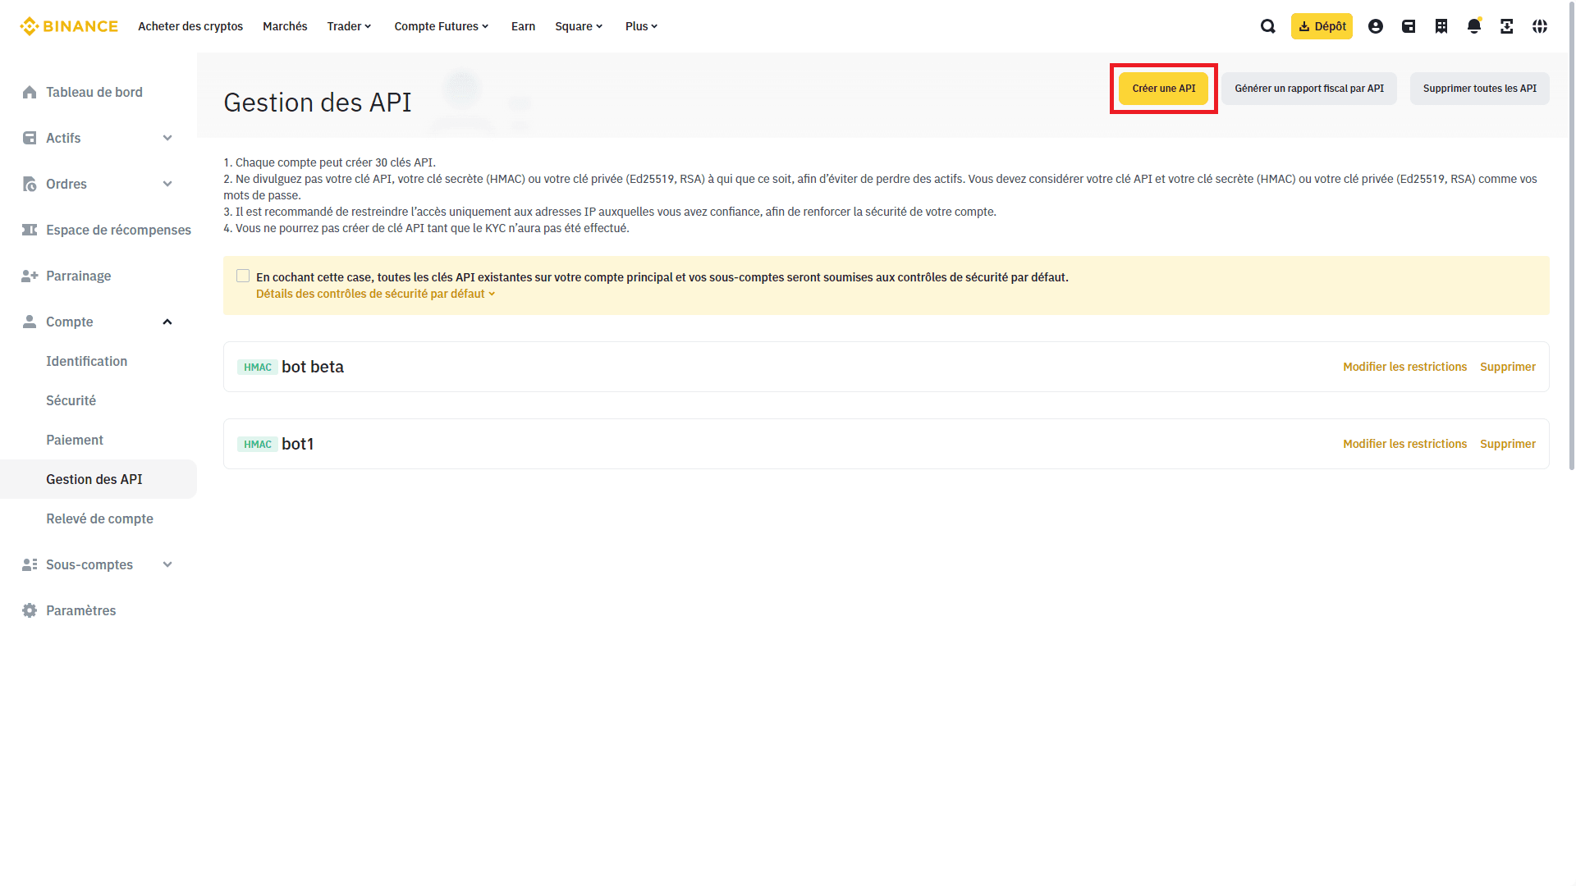
Task: Click Supprimer toutes les API button
Action: click(x=1480, y=89)
